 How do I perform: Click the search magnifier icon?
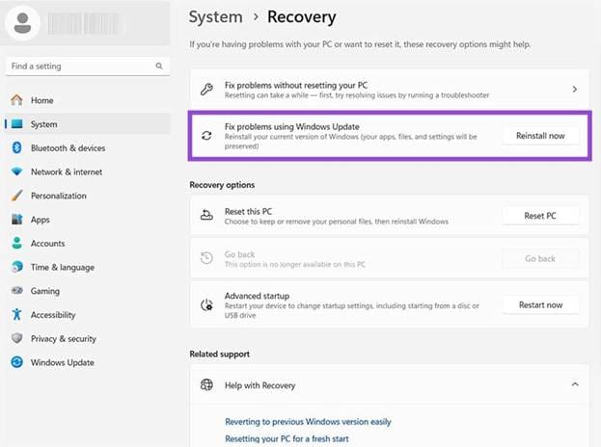pos(159,66)
